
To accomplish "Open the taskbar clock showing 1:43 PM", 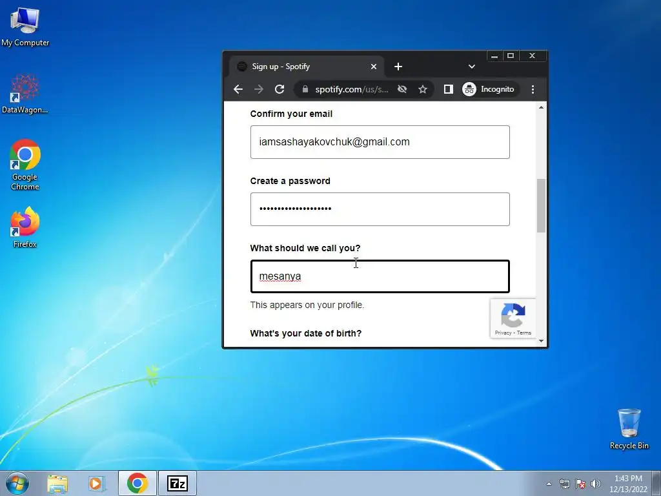I will pos(628,484).
